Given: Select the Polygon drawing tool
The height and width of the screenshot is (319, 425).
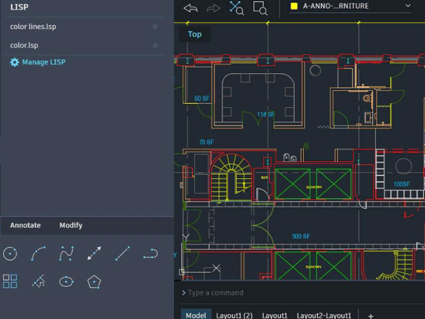Looking at the screenshot, I should click(x=94, y=281).
